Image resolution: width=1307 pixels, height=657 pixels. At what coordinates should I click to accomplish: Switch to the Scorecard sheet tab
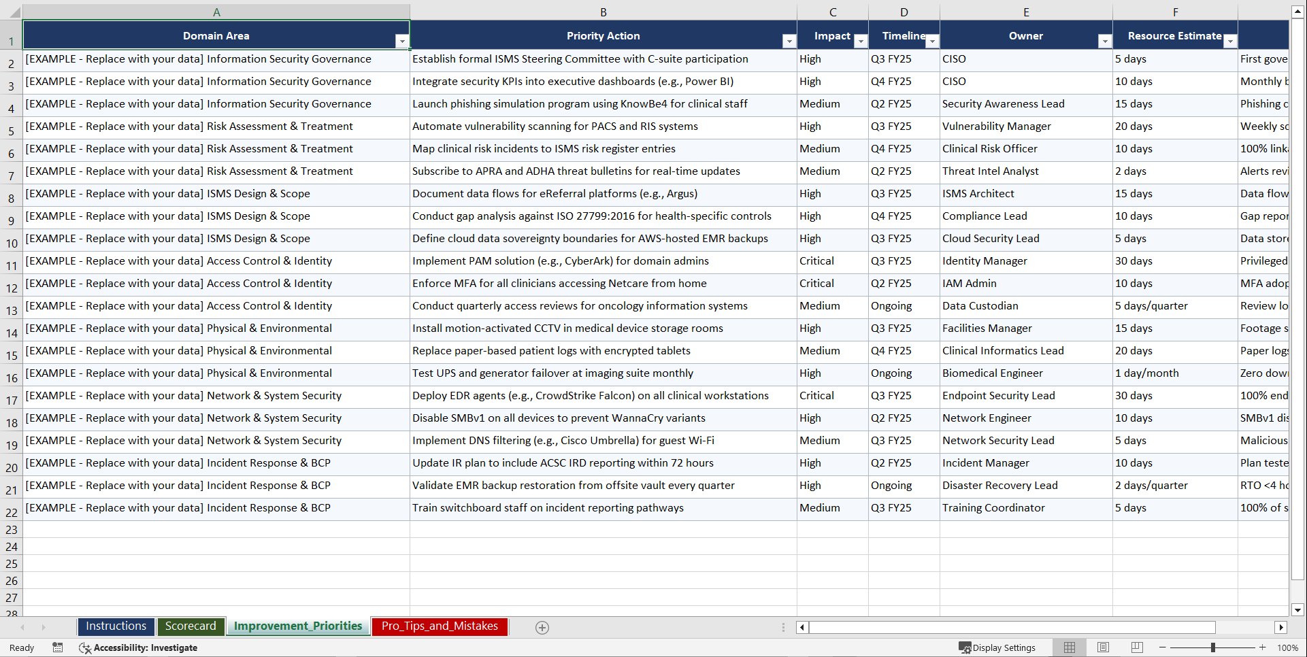191,626
